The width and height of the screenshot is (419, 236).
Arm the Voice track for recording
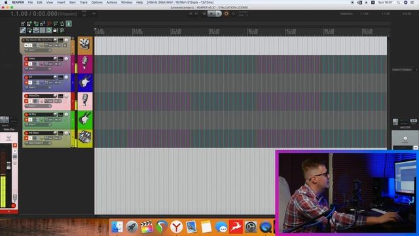(26, 58)
